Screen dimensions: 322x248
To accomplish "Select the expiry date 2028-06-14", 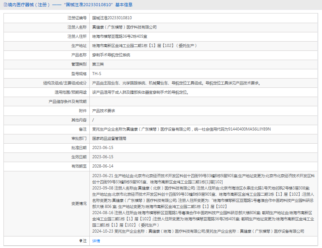I will [103, 166].
